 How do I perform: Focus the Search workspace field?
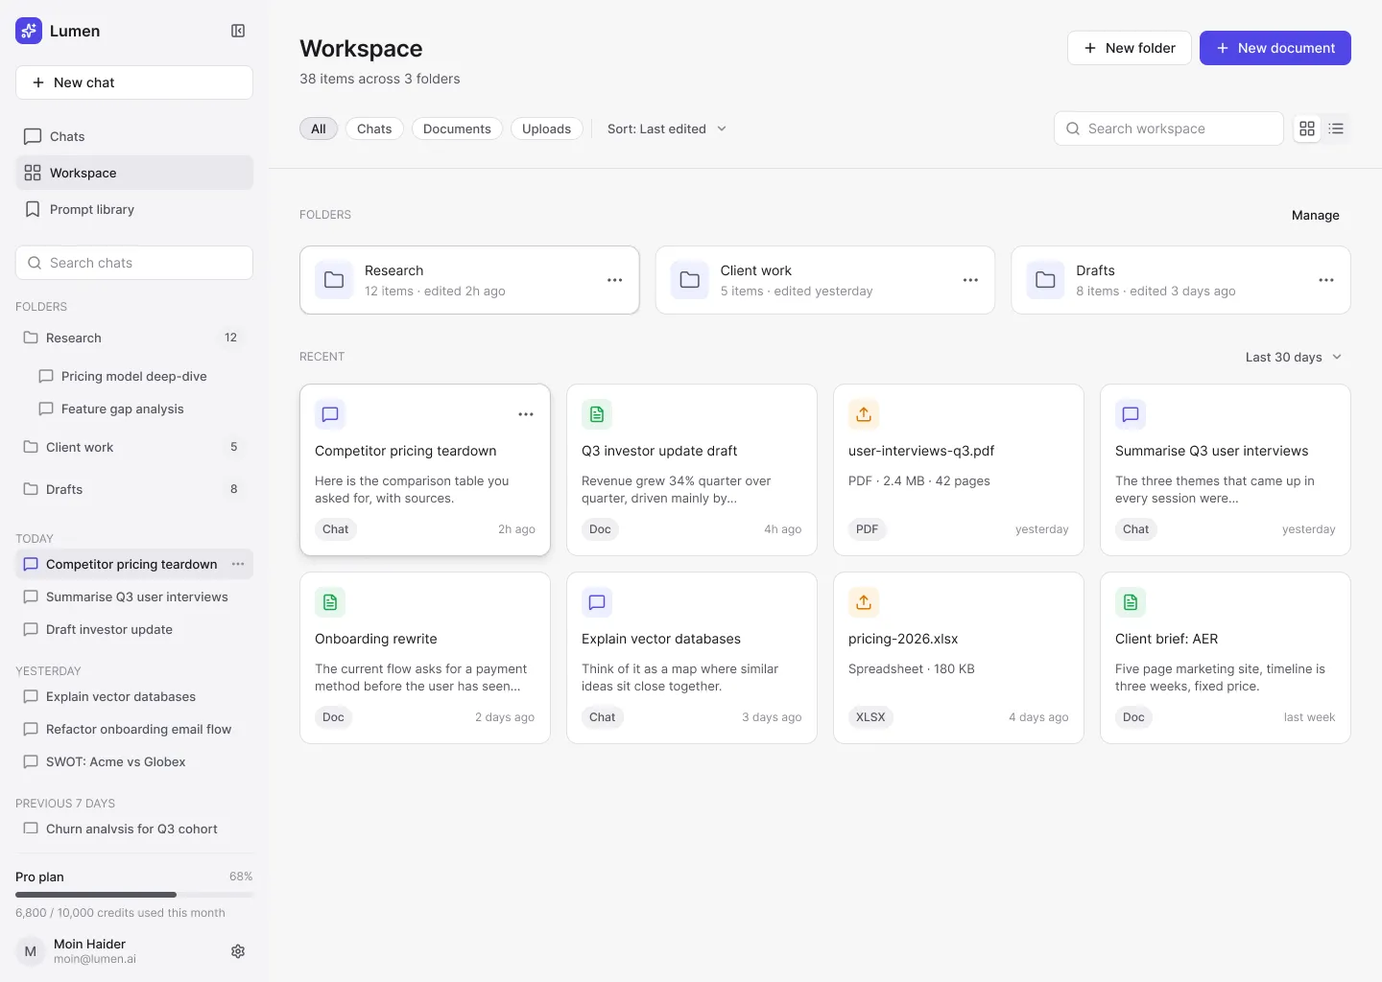coord(1169,129)
